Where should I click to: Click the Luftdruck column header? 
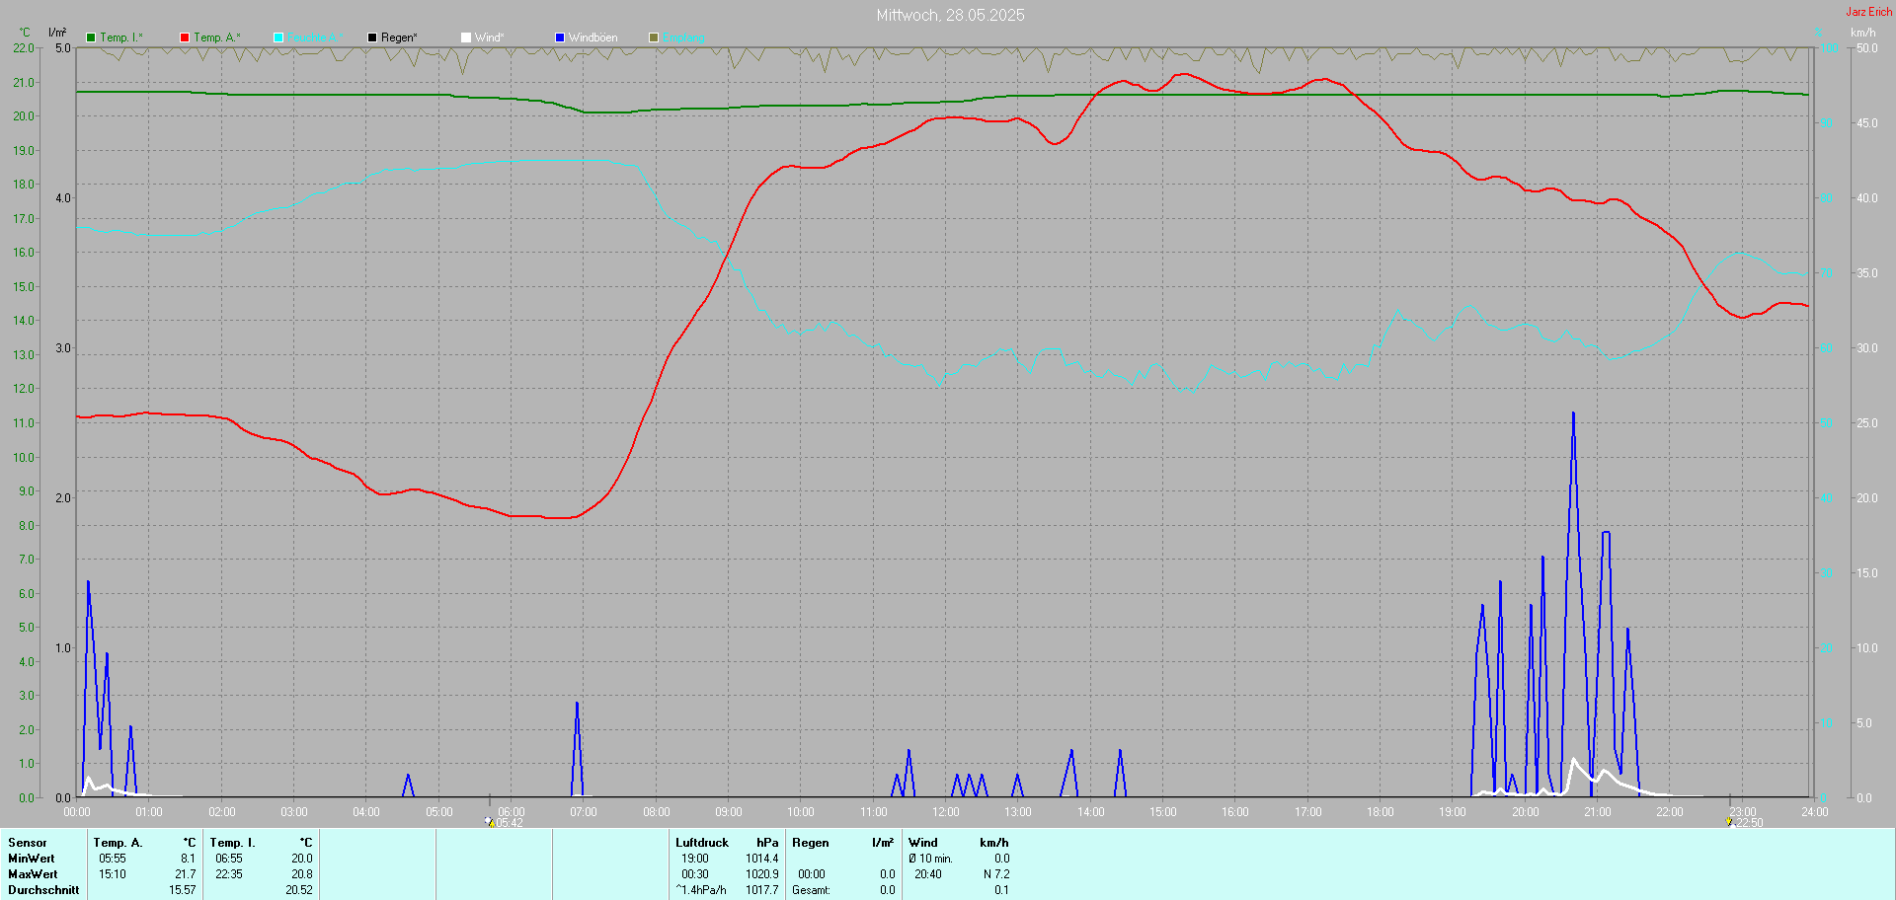tap(702, 843)
